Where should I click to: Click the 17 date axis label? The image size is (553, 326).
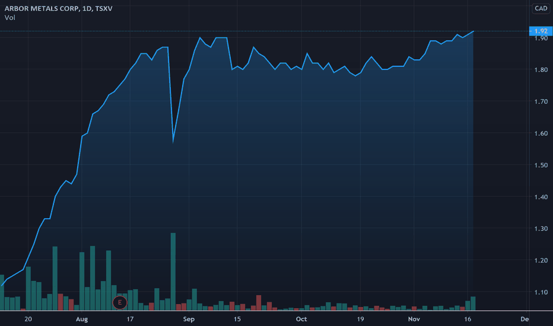tap(130, 319)
